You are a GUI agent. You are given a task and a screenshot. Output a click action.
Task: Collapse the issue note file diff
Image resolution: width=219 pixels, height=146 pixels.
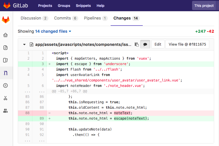coord(24,45)
